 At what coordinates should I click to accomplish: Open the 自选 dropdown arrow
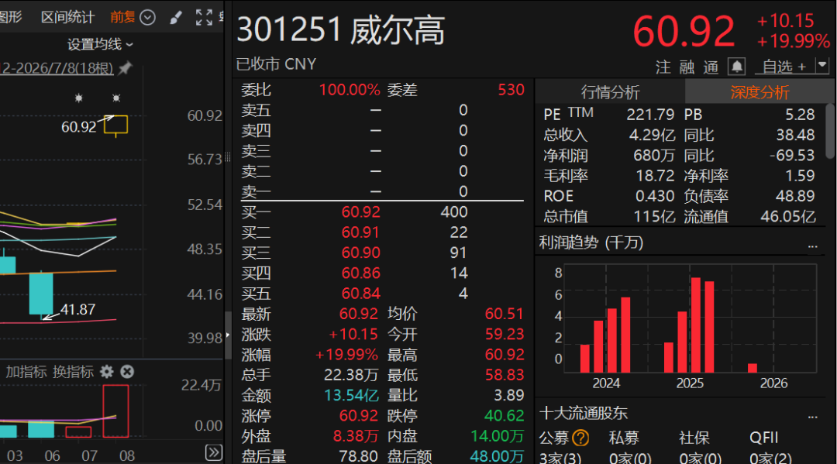point(822,66)
